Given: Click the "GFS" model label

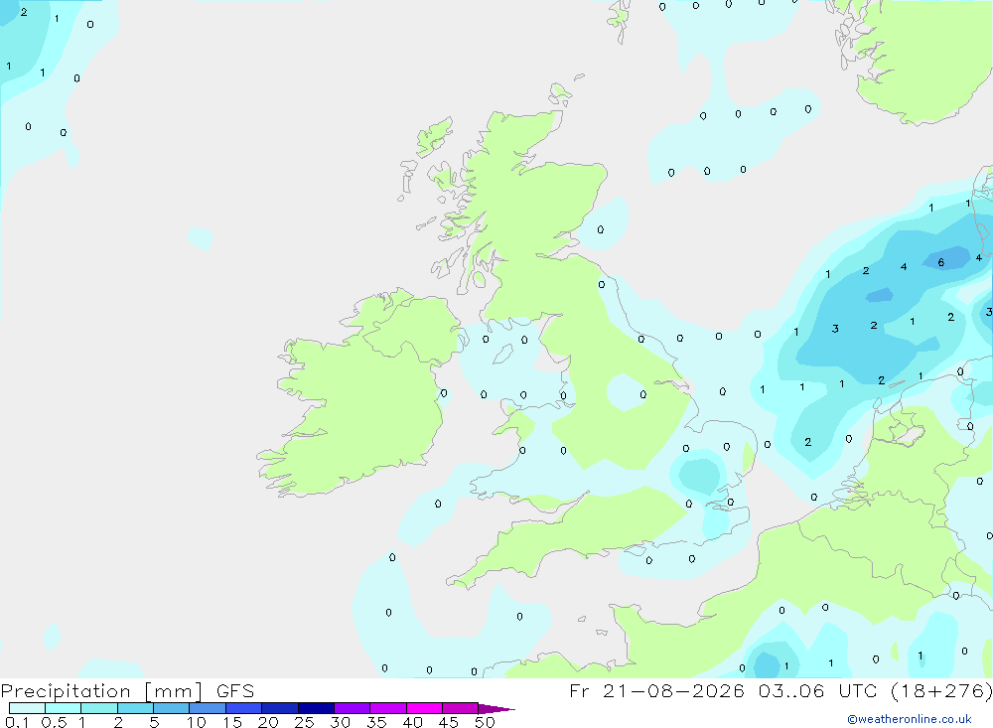Looking at the screenshot, I should pyautogui.click(x=235, y=690).
